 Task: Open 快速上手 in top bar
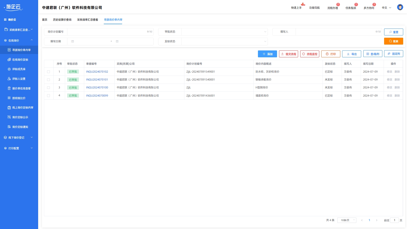tap(296, 8)
